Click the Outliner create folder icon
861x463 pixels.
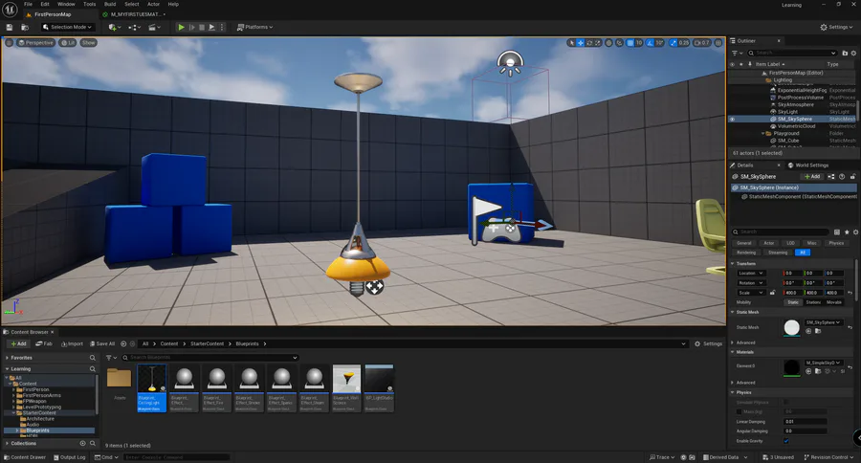point(845,53)
